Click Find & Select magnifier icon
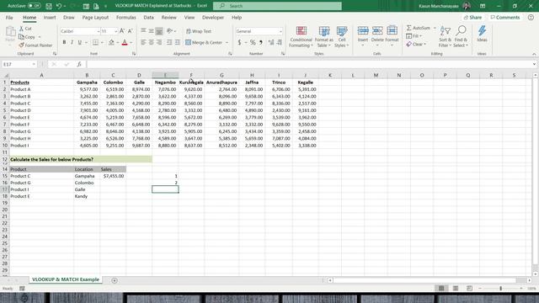 (461, 30)
